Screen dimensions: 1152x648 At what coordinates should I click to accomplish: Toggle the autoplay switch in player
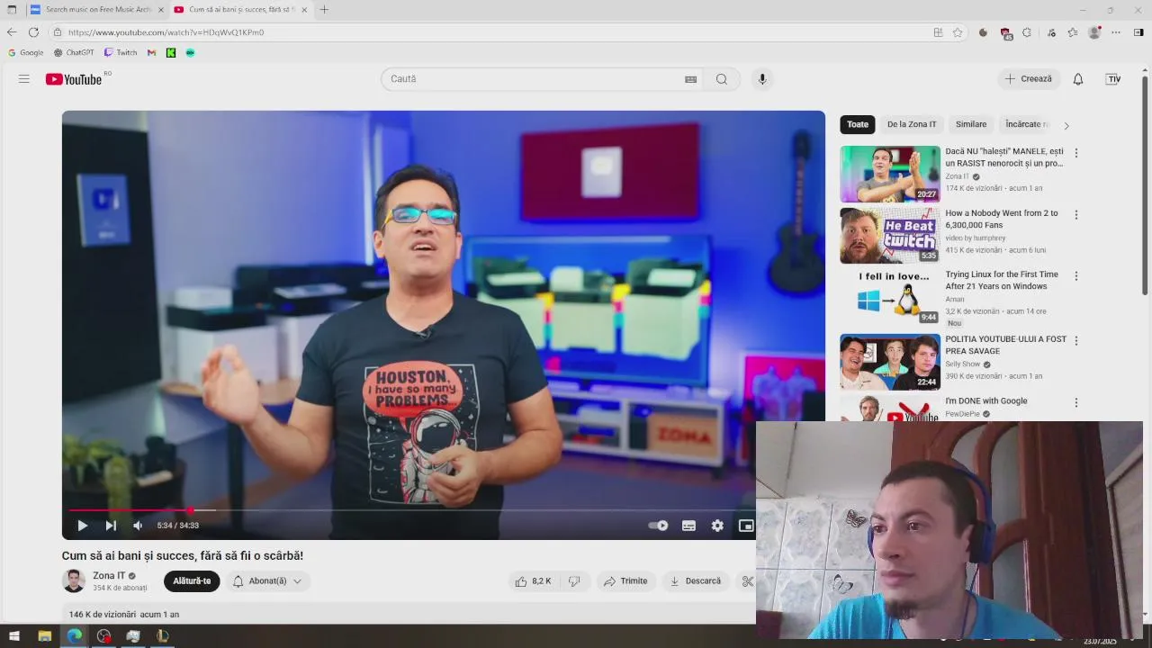[658, 526]
